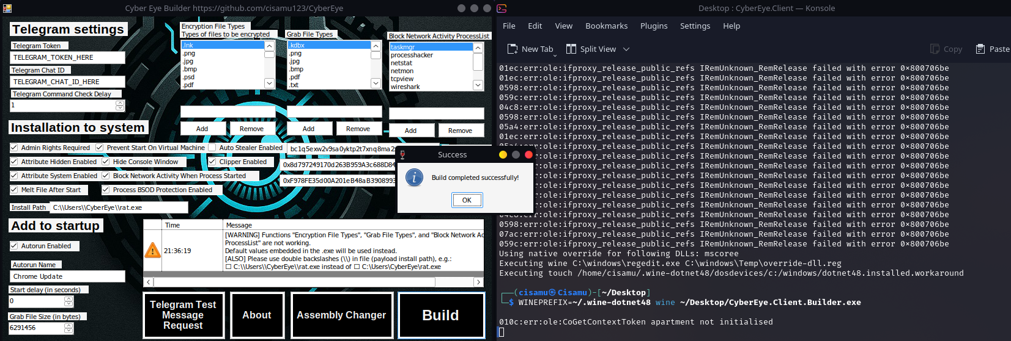Click the Konsole app icon in title bar
Screen dimensions: 1011x341
502,8
